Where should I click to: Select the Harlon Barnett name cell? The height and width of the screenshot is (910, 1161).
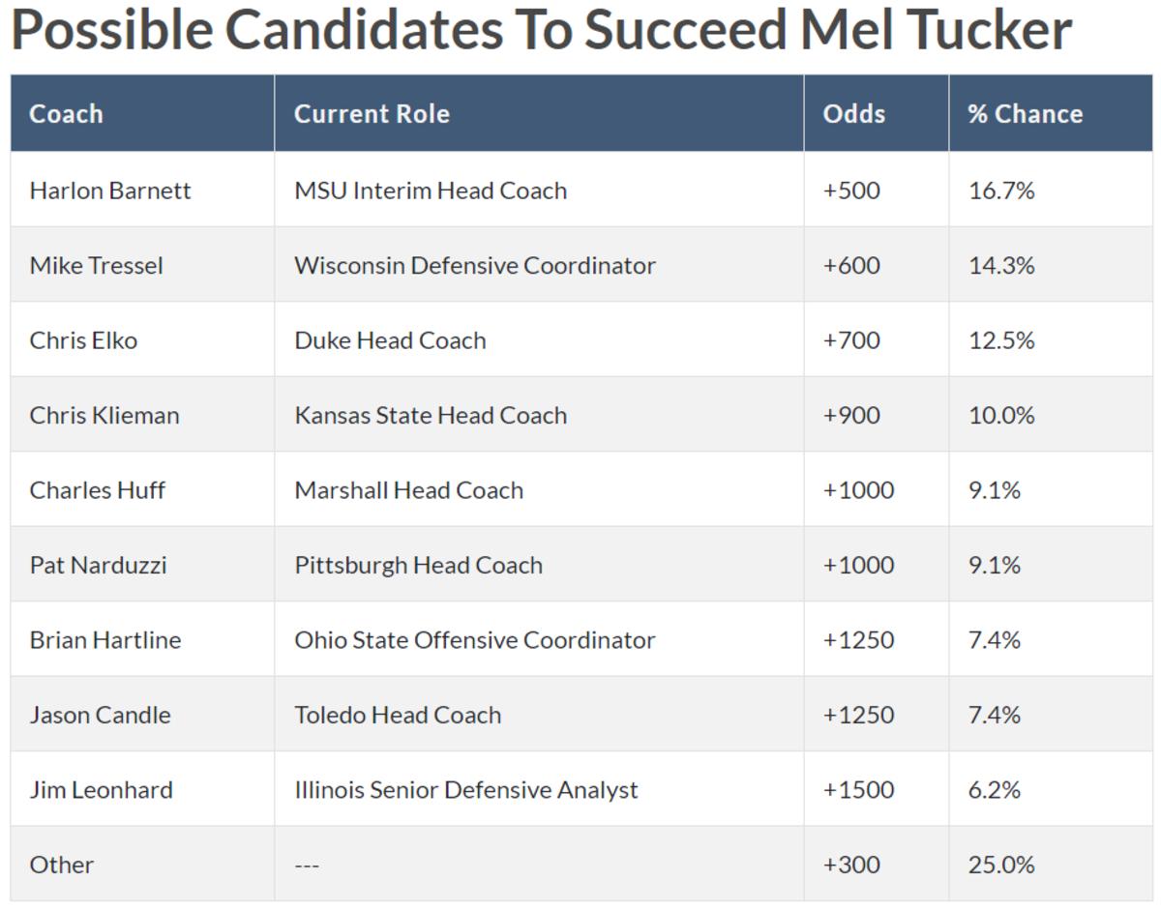(x=110, y=191)
